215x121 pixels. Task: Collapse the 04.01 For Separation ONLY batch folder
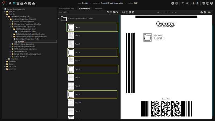pos(59,19)
